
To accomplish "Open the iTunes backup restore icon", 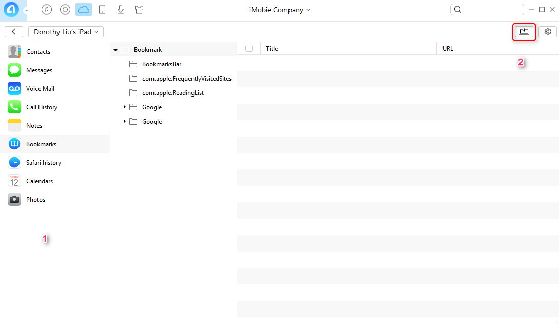I will tap(65, 10).
